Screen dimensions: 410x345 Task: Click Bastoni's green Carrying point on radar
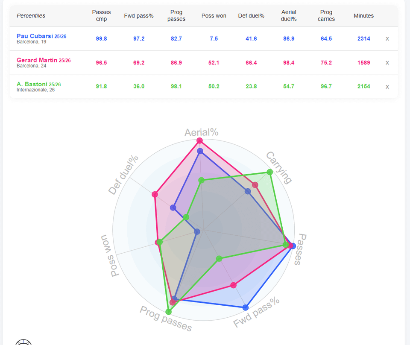click(269, 172)
